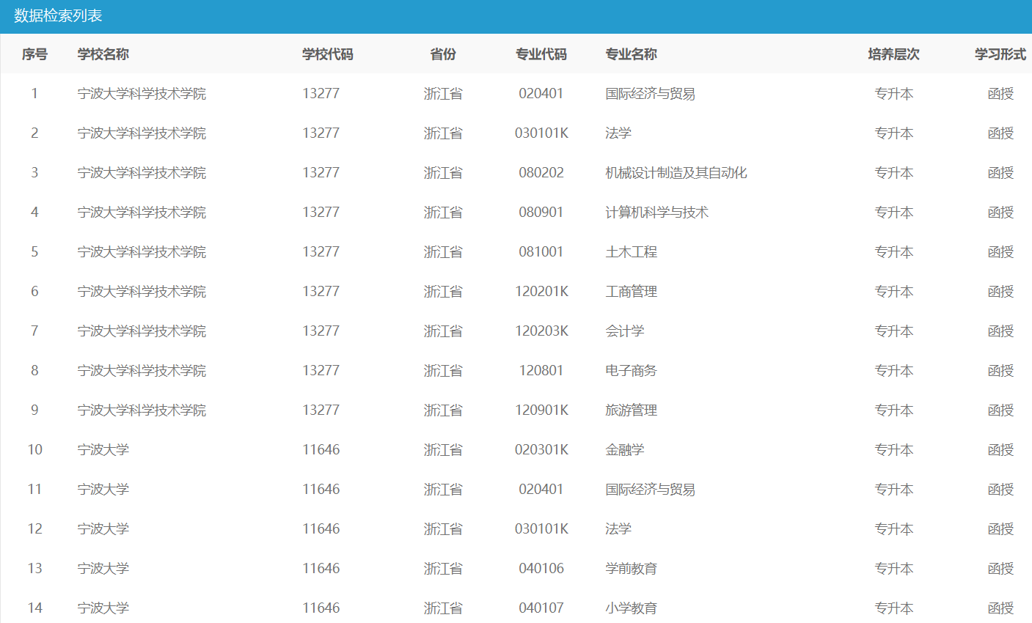
Task: Click 计算机科学与技术 major name
Action: click(657, 213)
